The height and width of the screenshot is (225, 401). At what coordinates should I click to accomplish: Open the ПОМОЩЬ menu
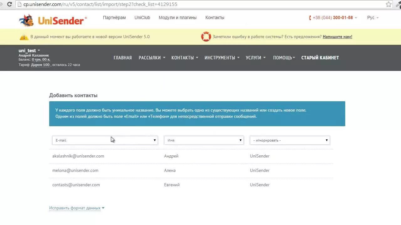[x=284, y=58]
